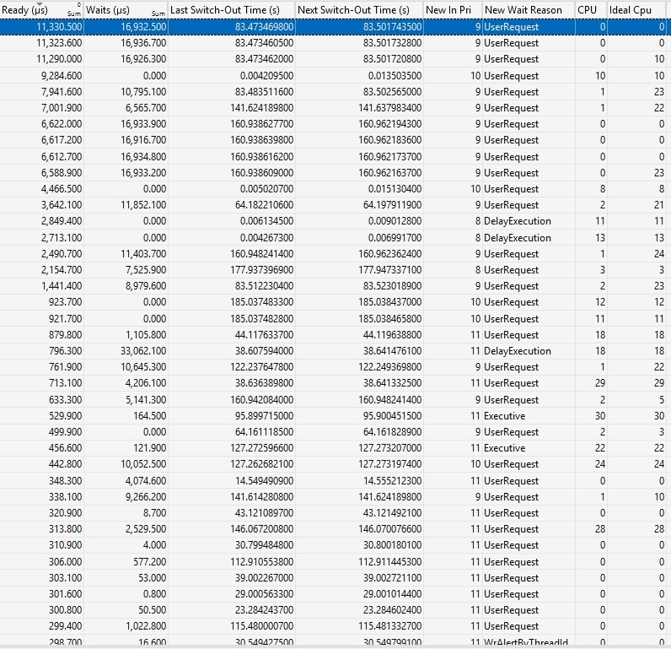Click the Waits value 577.200
This screenshot has height=649, width=671.
click(150, 562)
